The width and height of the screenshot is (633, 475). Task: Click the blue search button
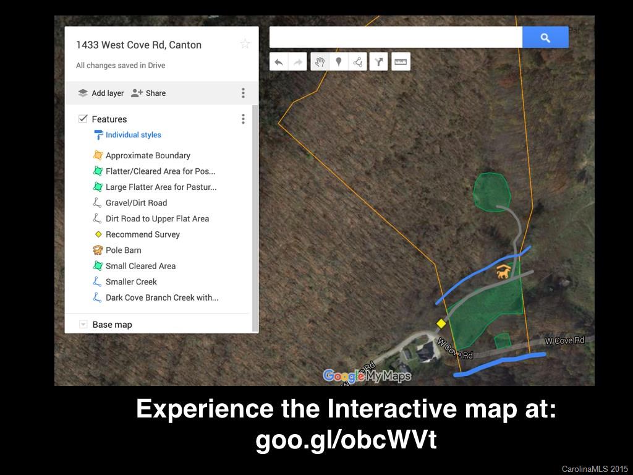545,38
